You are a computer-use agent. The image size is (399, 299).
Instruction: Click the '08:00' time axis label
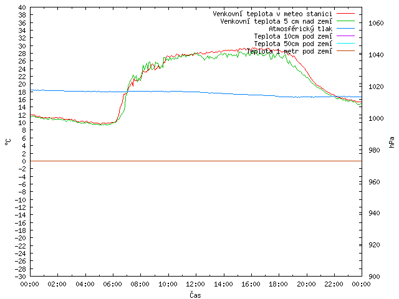(140, 284)
